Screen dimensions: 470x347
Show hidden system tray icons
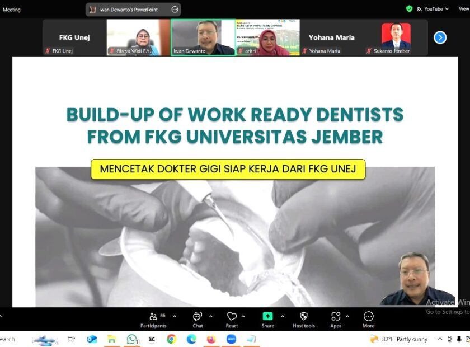click(440, 339)
